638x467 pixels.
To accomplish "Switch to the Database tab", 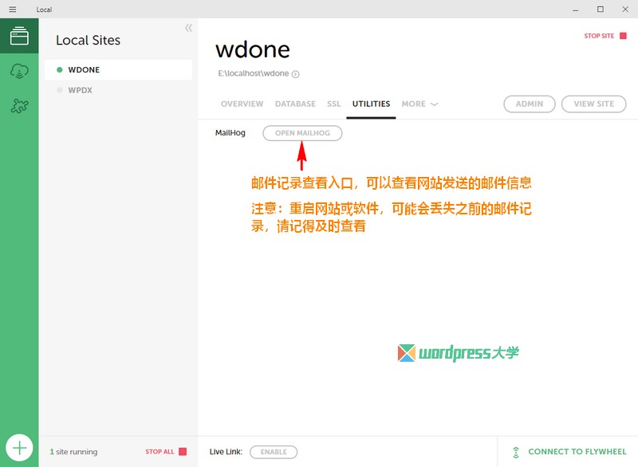I will point(295,104).
